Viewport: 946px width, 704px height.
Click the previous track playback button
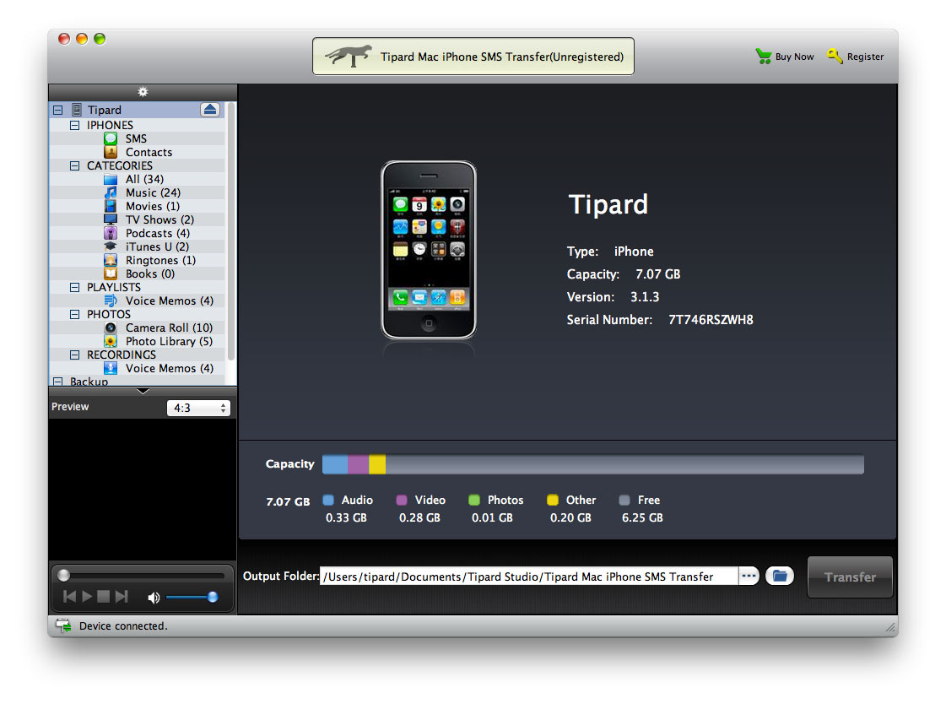[70, 597]
